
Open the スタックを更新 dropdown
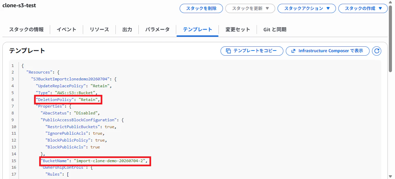click(250, 8)
